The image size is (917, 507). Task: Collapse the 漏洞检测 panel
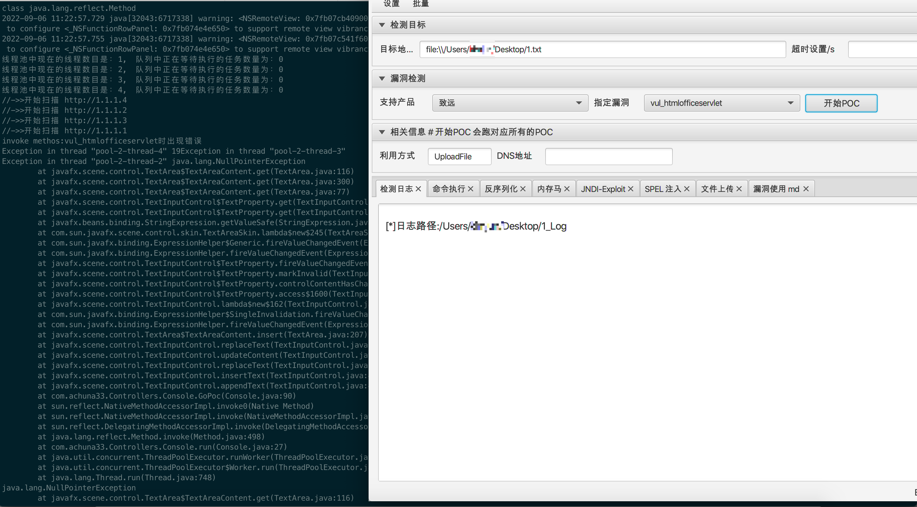(382, 78)
